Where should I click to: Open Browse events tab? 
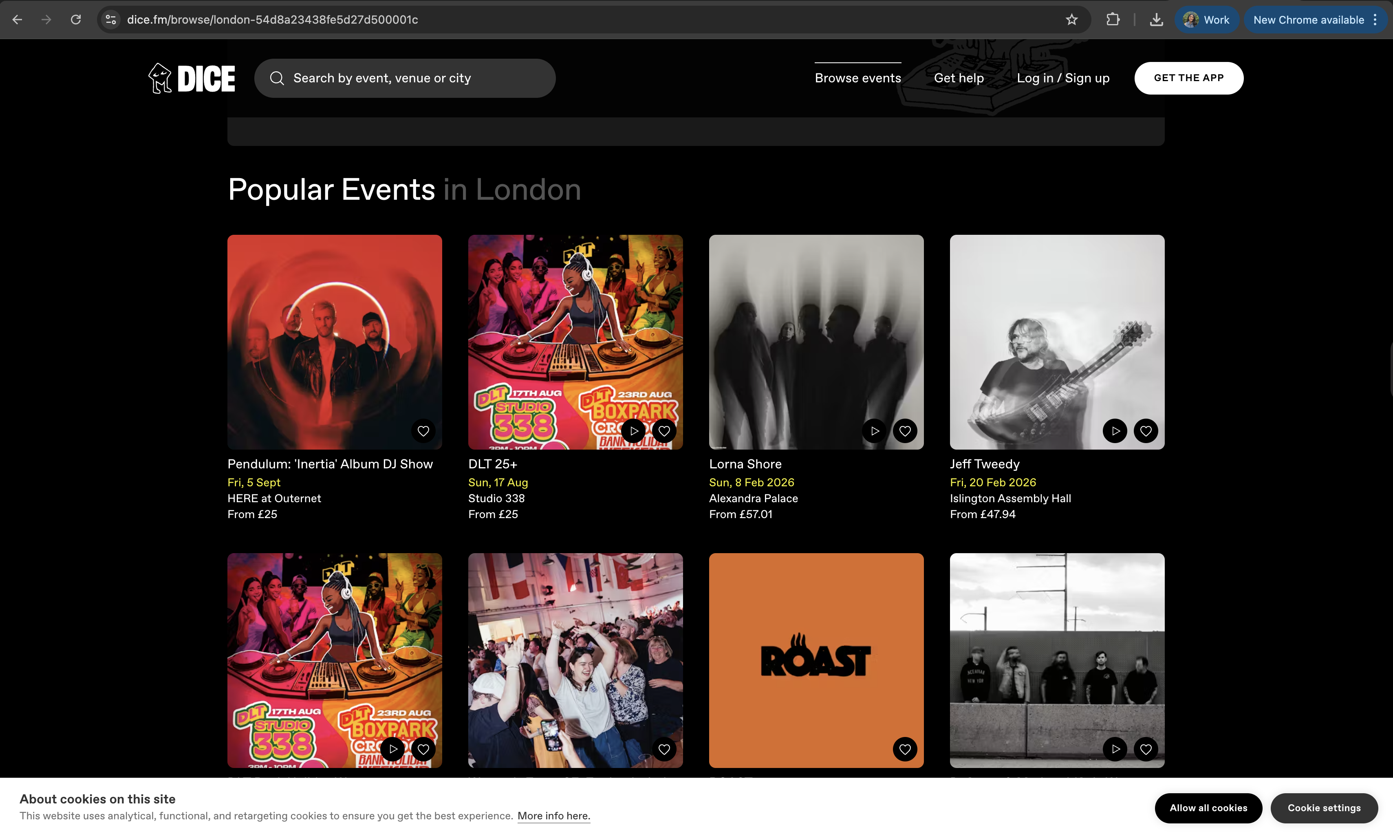coord(857,78)
